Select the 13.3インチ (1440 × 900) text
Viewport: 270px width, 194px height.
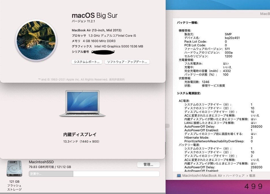pos(81,141)
